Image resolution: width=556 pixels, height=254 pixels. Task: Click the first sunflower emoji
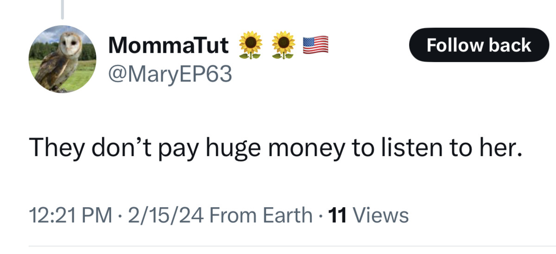[251, 45]
